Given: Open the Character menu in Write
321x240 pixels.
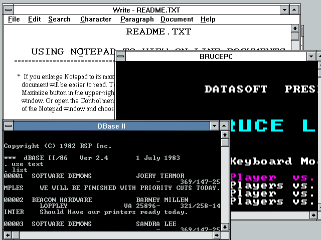Looking at the screenshot, I should click(96, 19).
